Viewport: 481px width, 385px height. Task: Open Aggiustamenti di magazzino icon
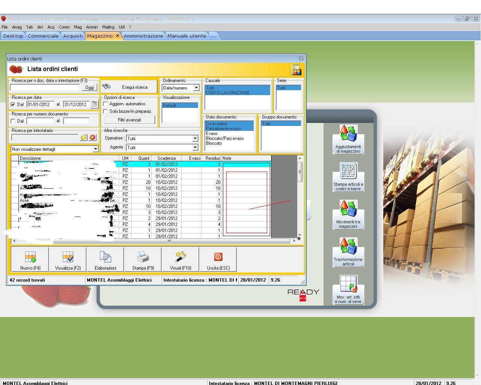[x=348, y=139]
